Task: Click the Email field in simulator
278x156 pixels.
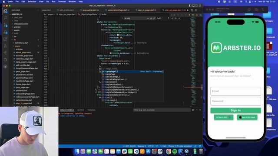Action: (235, 91)
